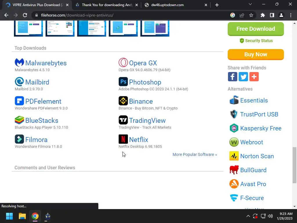Switch to Thank You for downloading tab
This screenshot has height=223, width=297.
tap(107, 5)
